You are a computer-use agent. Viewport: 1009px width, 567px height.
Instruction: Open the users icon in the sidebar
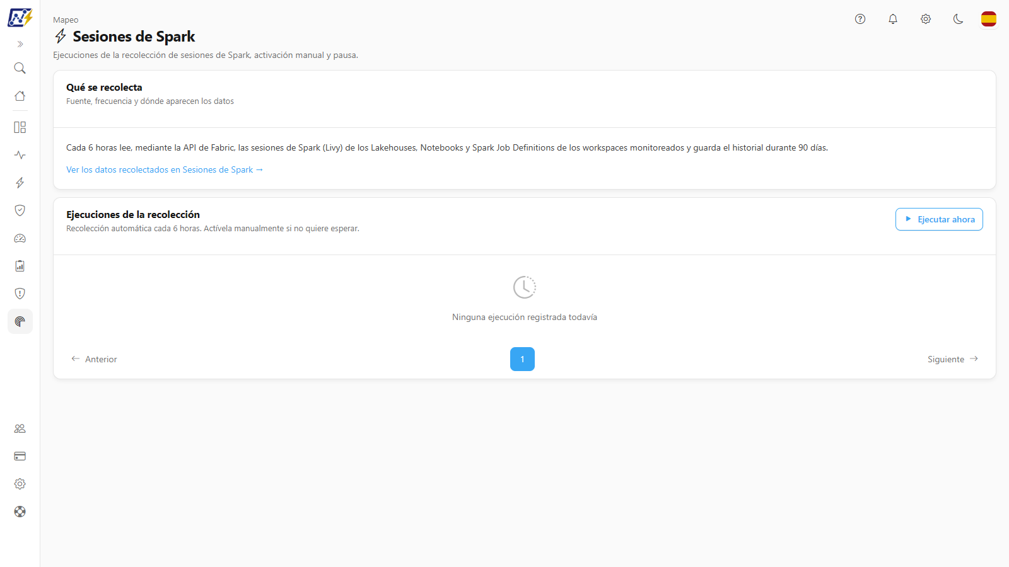coord(20,428)
